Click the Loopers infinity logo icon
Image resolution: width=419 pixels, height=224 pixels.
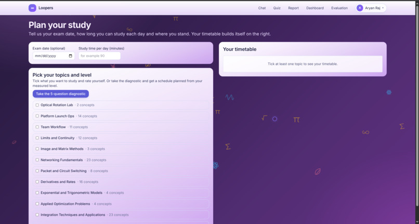point(32,8)
